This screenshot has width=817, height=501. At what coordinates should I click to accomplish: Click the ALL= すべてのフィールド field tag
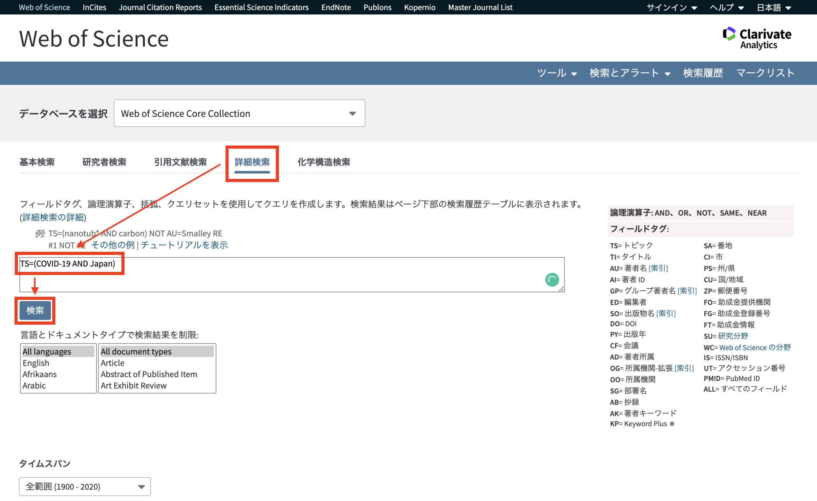click(x=745, y=389)
